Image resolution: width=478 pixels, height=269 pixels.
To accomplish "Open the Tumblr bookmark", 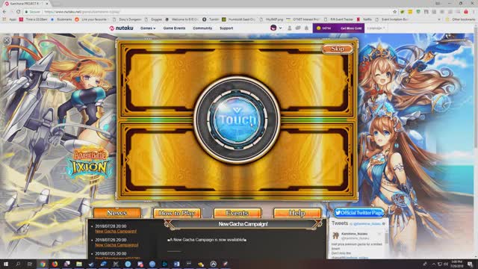I will pyautogui.click(x=211, y=19).
